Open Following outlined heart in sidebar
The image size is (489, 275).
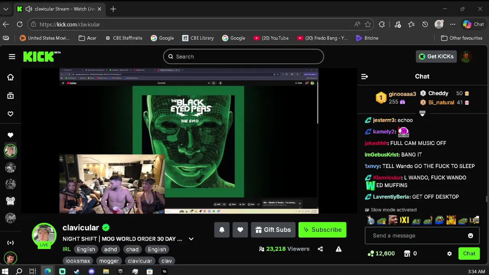point(10,114)
